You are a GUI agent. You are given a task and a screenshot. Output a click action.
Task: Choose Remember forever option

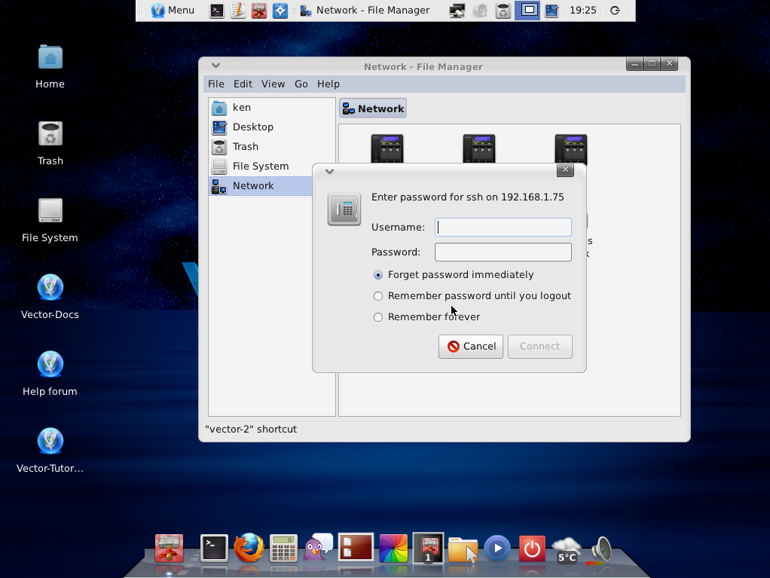pos(378,317)
